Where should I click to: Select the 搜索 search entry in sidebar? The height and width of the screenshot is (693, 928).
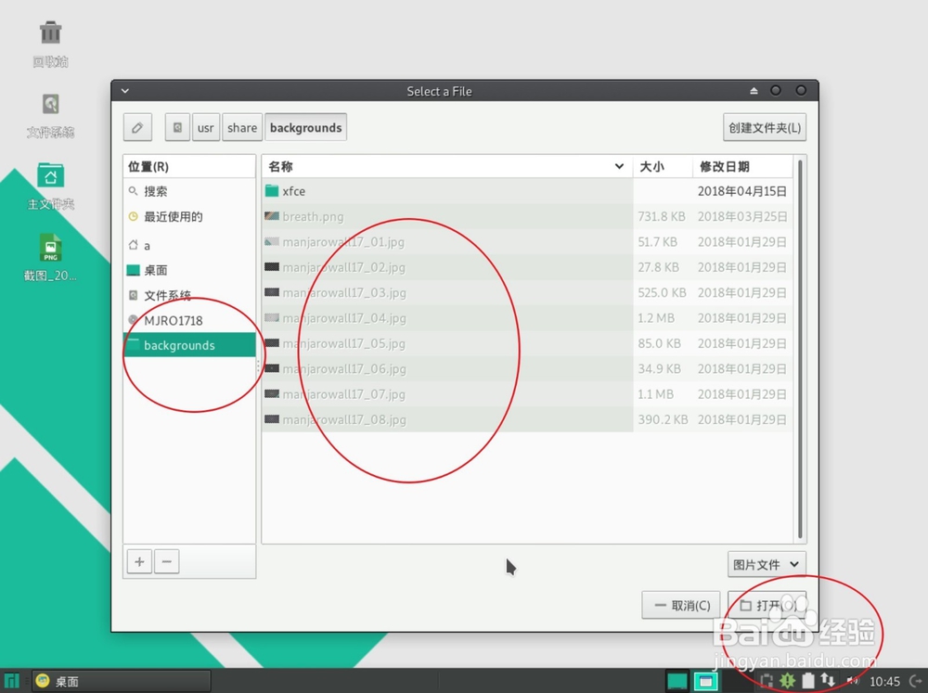pos(151,191)
